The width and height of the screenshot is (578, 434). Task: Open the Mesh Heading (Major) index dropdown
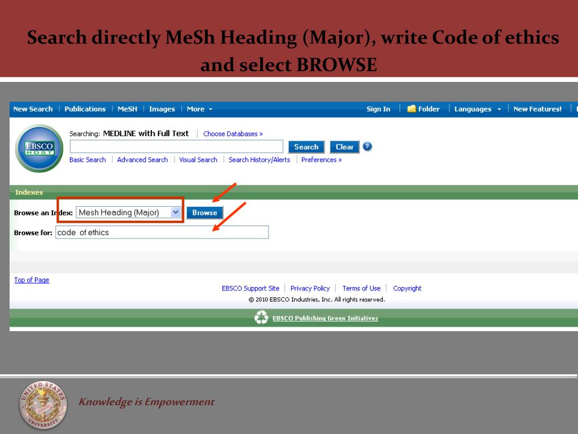pos(128,212)
